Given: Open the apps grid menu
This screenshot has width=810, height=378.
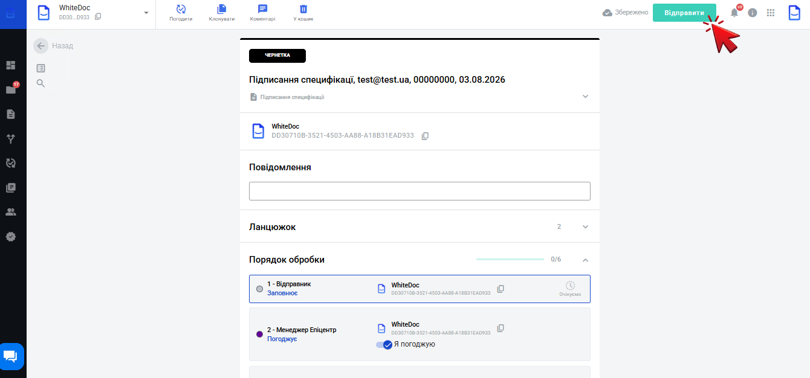Looking at the screenshot, I should [771, 13].
